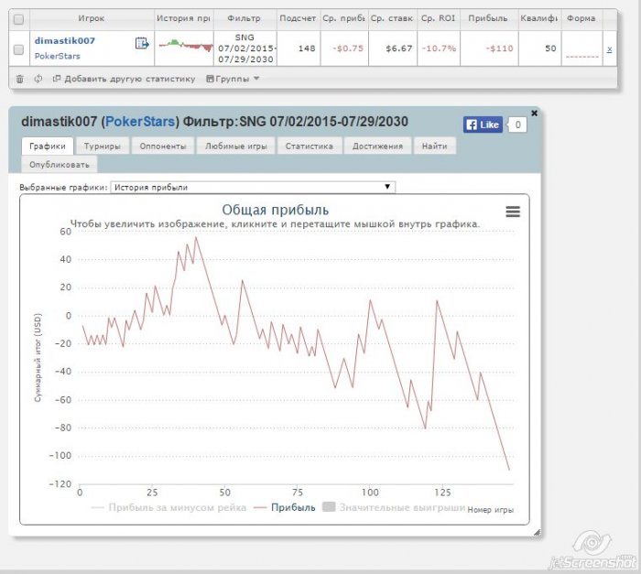
Task: Open player notes icon beside dimastik007
Action: point(142,42)
